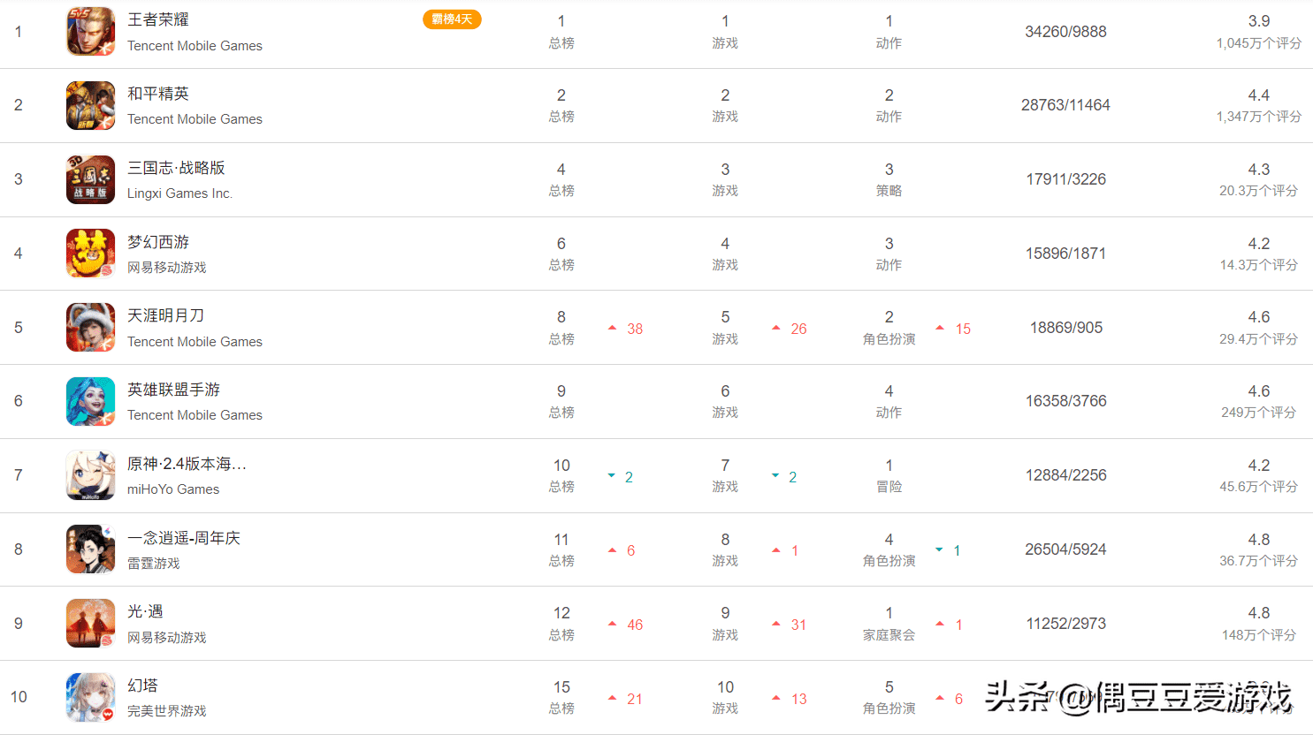Click the 英雄联盟手游 game title
1313x735 pixels.
click(173, 390)
